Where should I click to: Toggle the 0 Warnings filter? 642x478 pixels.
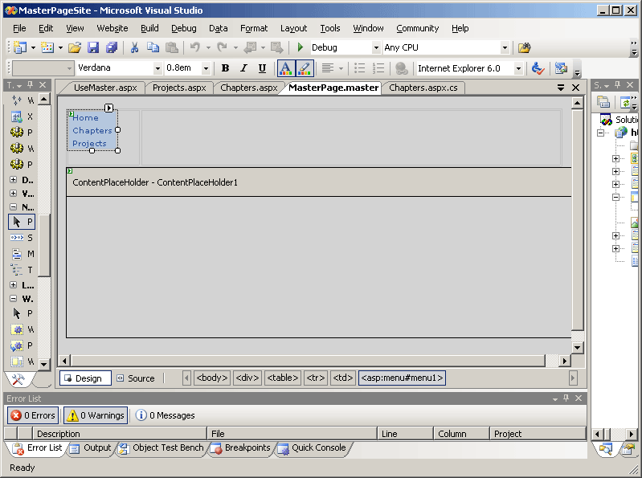(x=96, y=415)
